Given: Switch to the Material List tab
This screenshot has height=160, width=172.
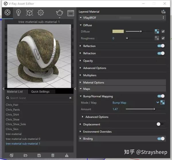Looking at the screenshot, I should coord(15,92).
